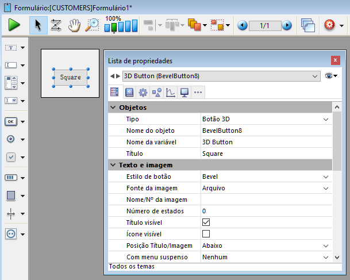This screenshot has width=350, height=280.
Task: Switch to the gear actions properties tab
Action: coord(143,92)
